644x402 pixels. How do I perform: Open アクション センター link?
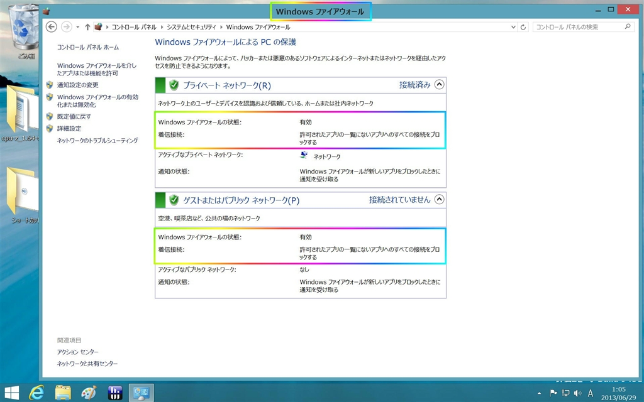coord(77,352)
